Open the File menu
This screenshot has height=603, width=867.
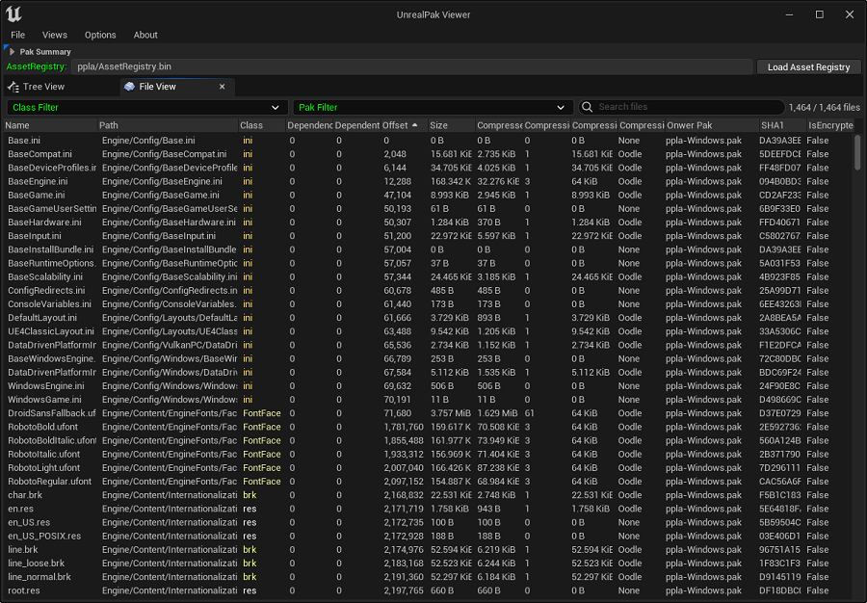coord(17,35)
